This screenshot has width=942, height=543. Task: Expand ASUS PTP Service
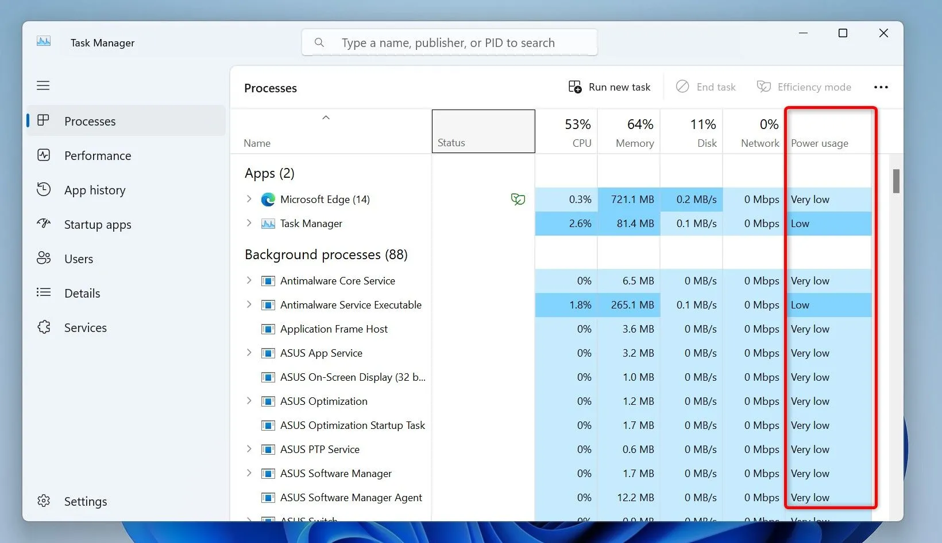coord(249,448)
